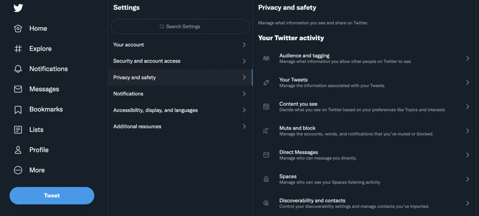Open Direct Messages privacy settings
479x216 pixels.
(299, 155)
